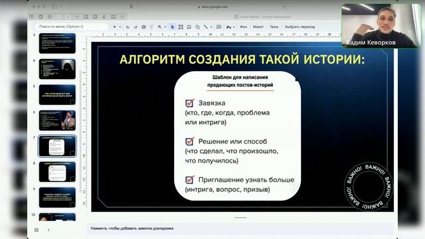Screen dimensions: 425x239
Task: Insert an image via toolbar icon
Action: [189, 27]
